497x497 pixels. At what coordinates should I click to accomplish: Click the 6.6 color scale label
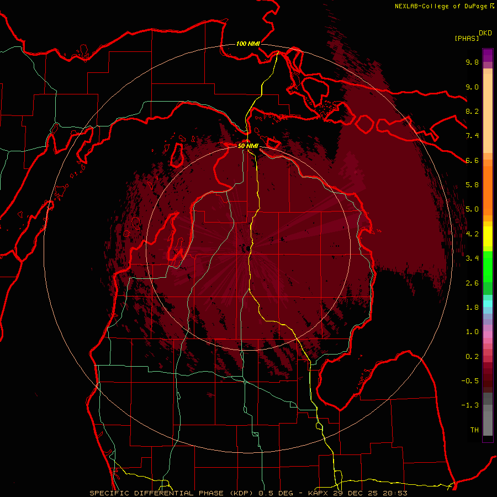click(x=472, y=161)
